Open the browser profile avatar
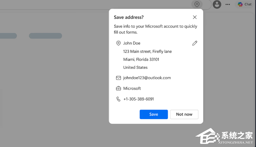This screenshot has height=147, width=256. point(217,4)
